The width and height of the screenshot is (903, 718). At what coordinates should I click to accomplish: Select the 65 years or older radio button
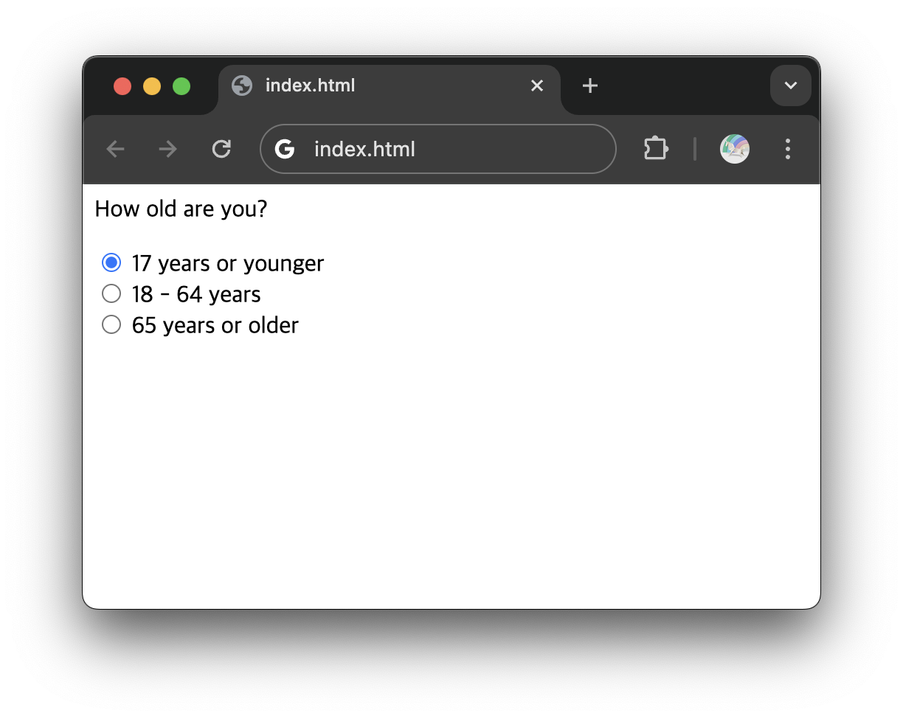point(111,324)
